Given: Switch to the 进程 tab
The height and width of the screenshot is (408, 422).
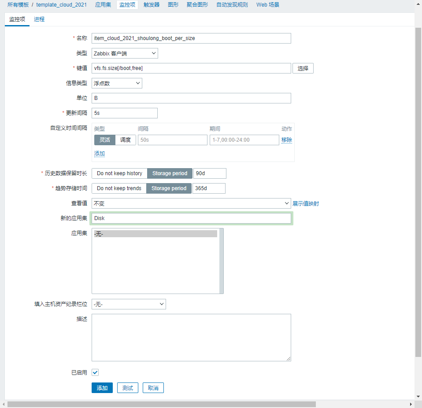Looking at the screenshot, I should (x=39, y=19).
